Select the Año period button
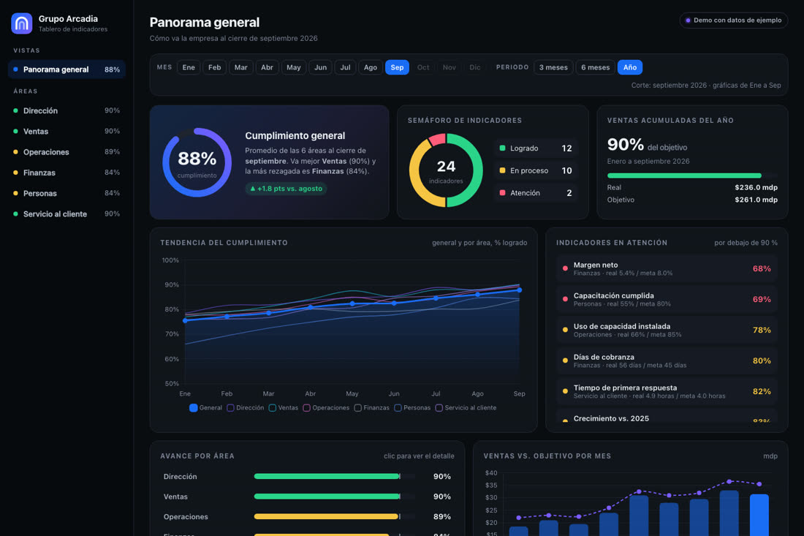Screen dimensions: 804x536 coord(629,67)
